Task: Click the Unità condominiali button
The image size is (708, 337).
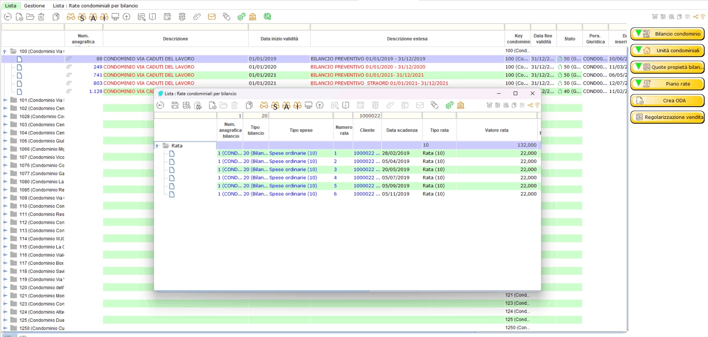Action: 667,51
